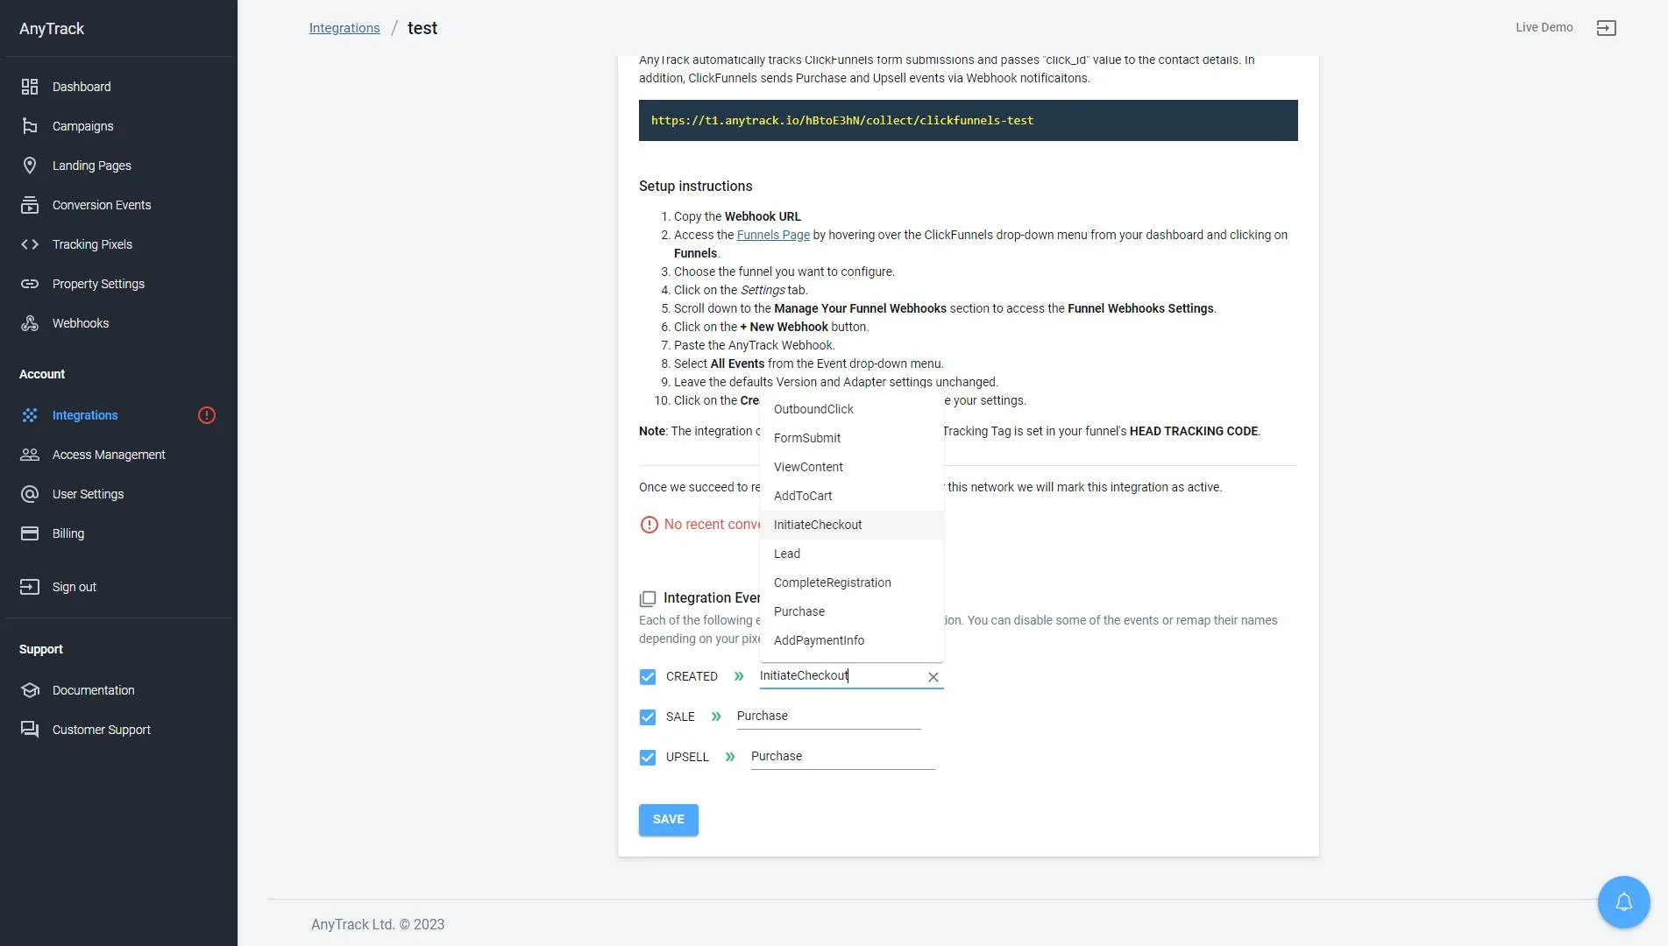
Task: Click the Tracking Pixels code icon
Action: click(30, 244)
